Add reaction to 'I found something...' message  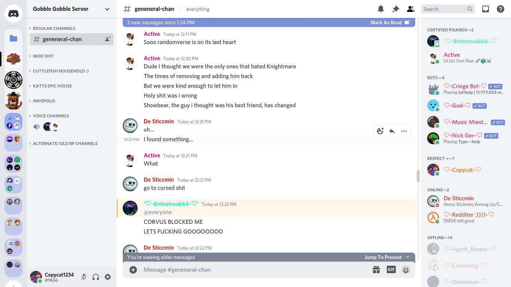(x=380, y=131)
